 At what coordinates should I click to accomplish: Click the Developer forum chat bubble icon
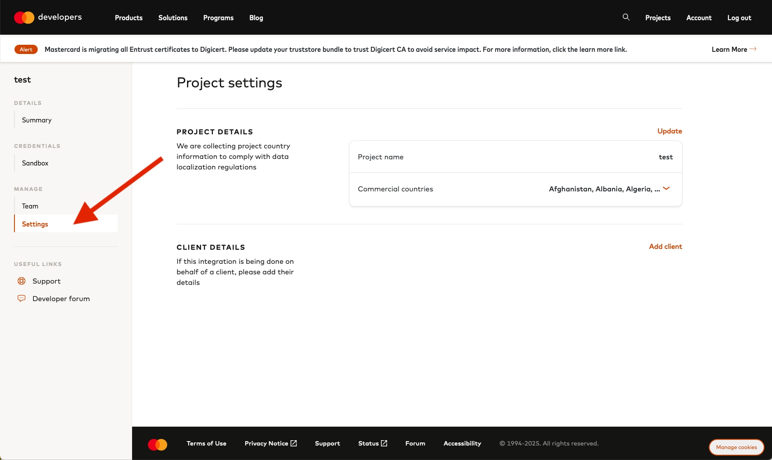(x=22, y=298)
